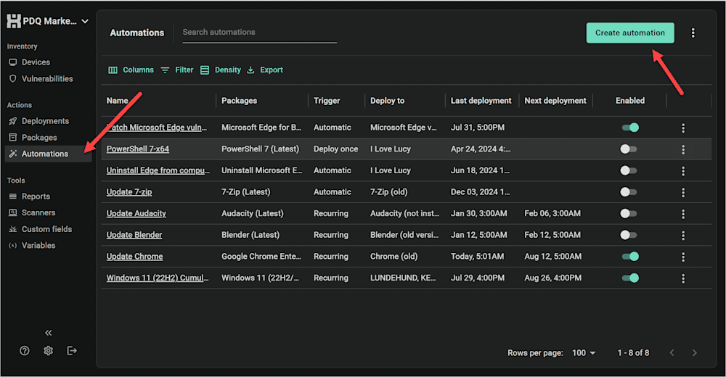Disable the Update Chrome automation
This screenshot has width=726, height=377.
(630, 256)
